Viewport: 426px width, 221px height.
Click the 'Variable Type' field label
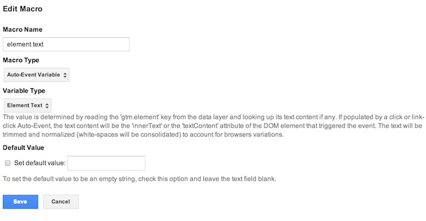coord(24,91)
